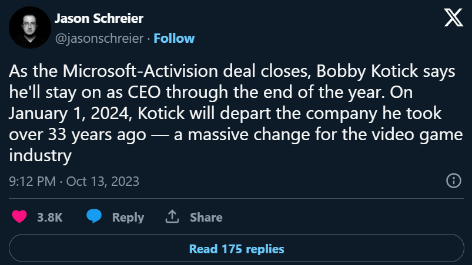Click the dot separator before Follow

coord(149,38)
